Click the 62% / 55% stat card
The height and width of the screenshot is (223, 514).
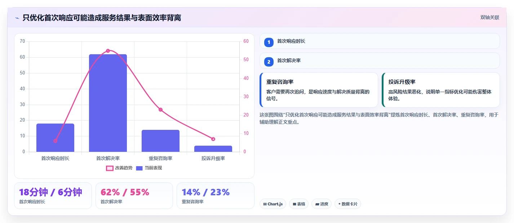click(x=134, y=195)
